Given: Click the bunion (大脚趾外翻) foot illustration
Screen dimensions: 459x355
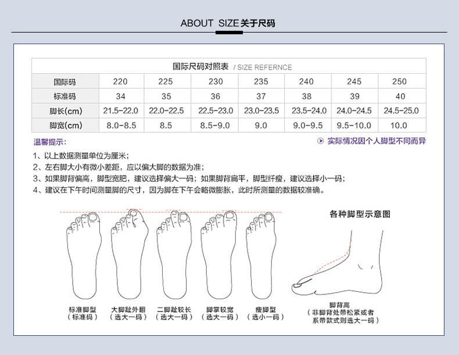Looking at the screenshot, I should [126, 257].
